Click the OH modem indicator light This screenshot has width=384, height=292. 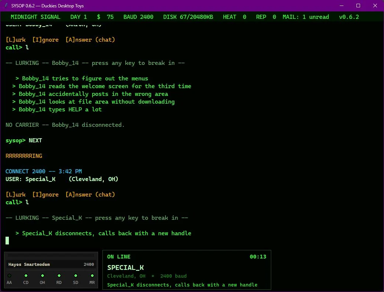42,275
